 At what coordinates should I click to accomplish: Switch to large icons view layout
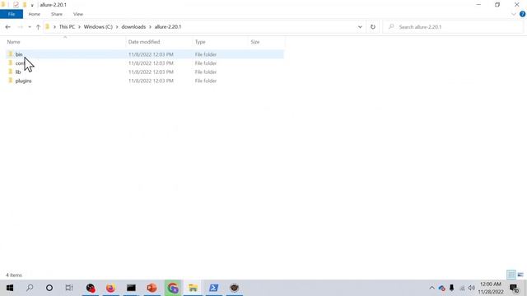click(x=520, y=275)
